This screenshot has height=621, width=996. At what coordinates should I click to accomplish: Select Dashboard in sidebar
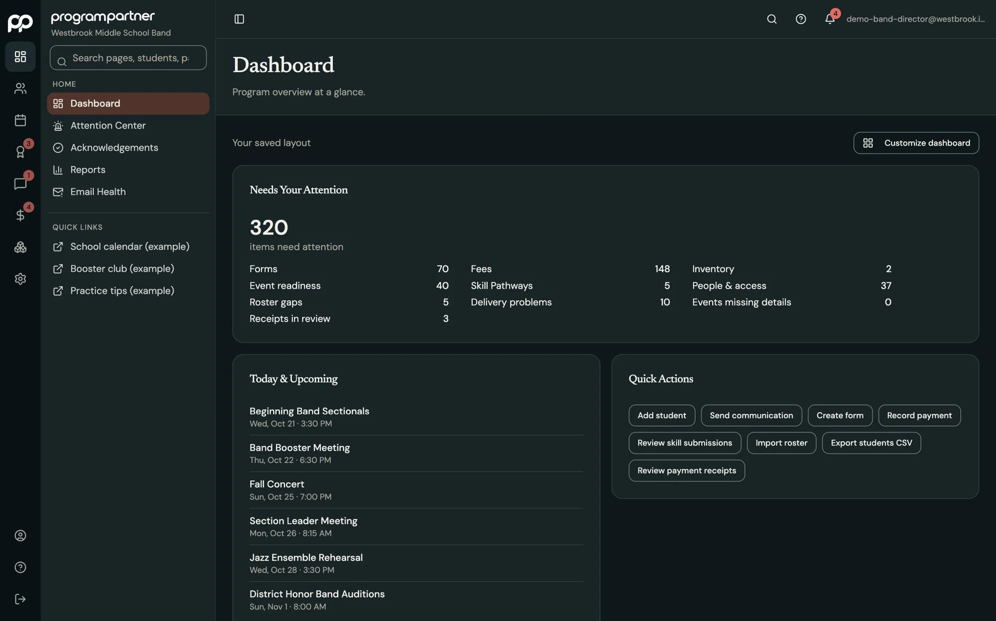128,103
